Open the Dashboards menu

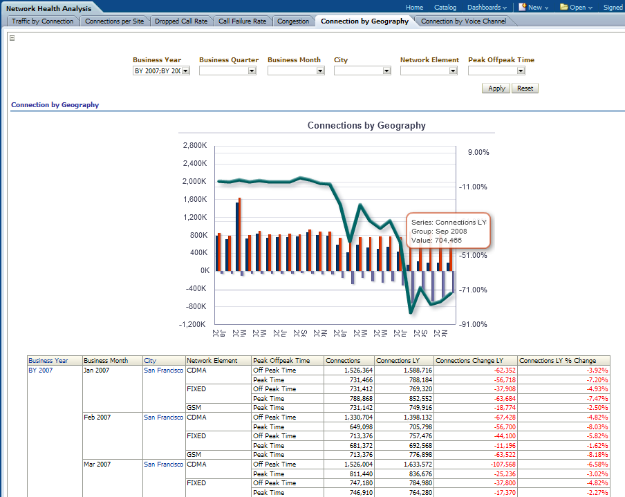(x=486, y=8)
